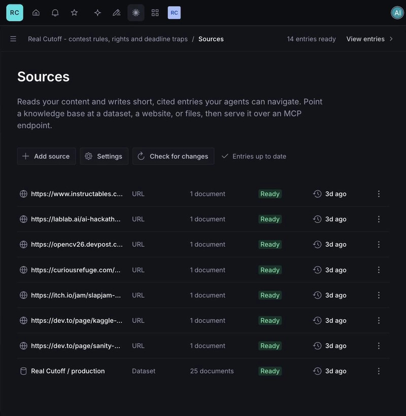Click globe icon of the dev.to kaggle source
406x416 pixels.
(23, 321)
